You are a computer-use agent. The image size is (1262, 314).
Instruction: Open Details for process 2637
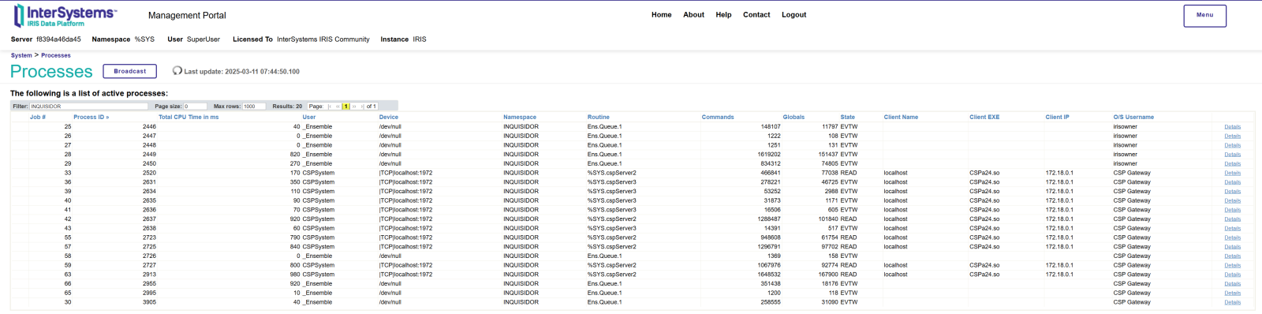[1233, 219]
